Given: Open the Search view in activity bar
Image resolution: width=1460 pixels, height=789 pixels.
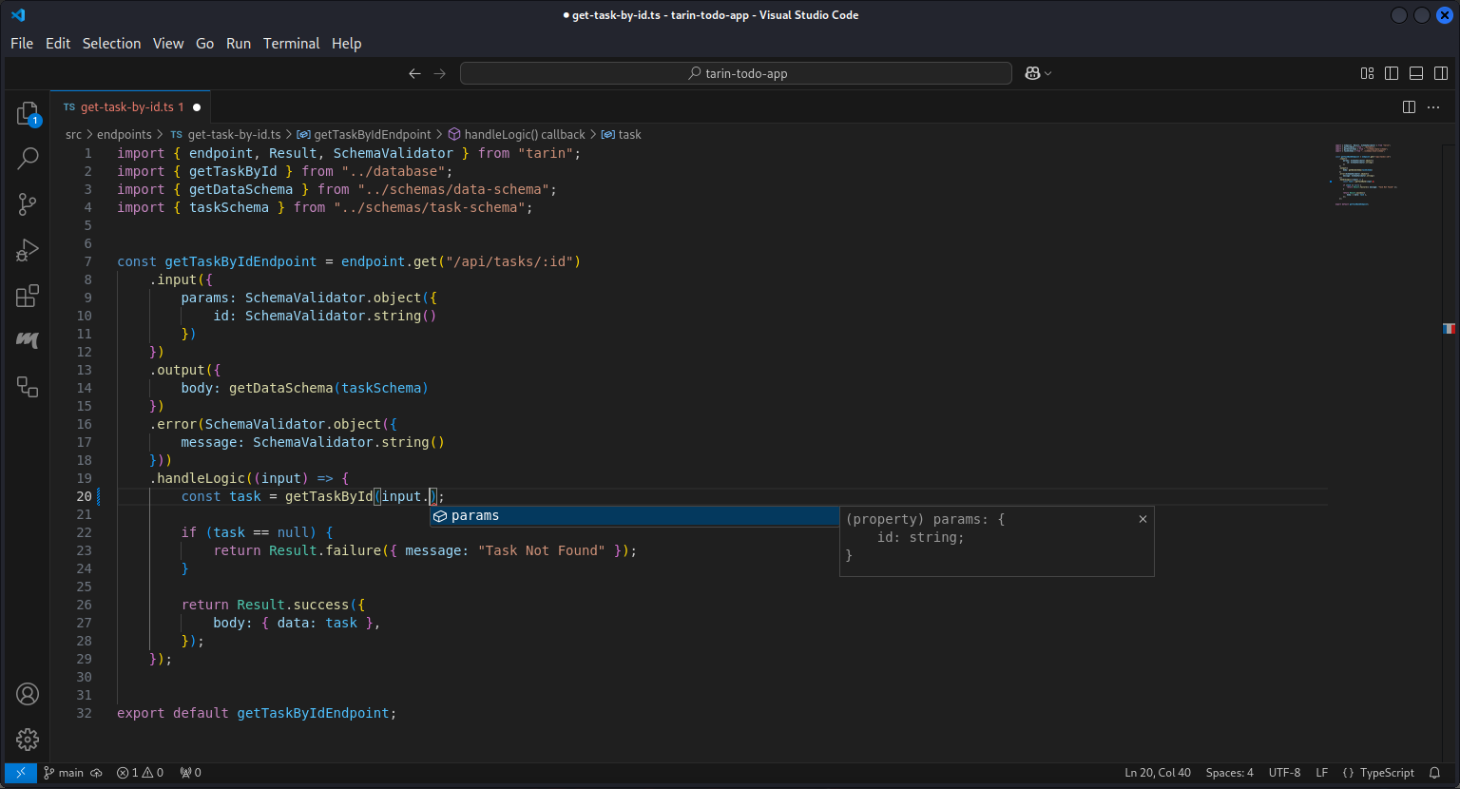Looking at the screenshot, I should [x=28, y=159].
